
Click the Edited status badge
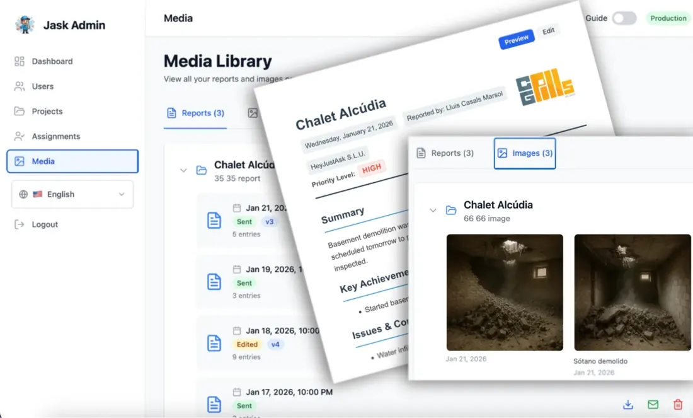(x=247, y=344)
